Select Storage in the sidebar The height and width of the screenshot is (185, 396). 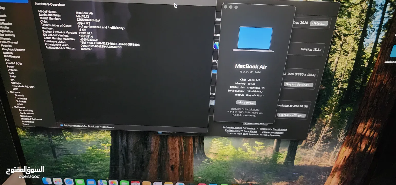[x=16, y=83]
